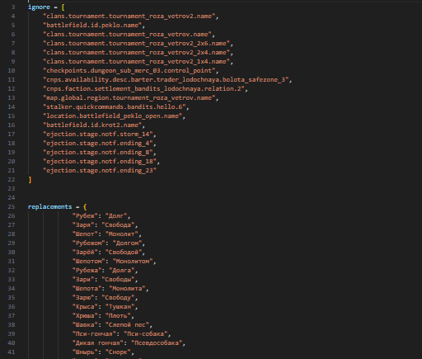Image resolution: width=422 pixels, height=359 pixels.
Task: Click the key "Заря" on line 27
Action: (x=83, y=225)
